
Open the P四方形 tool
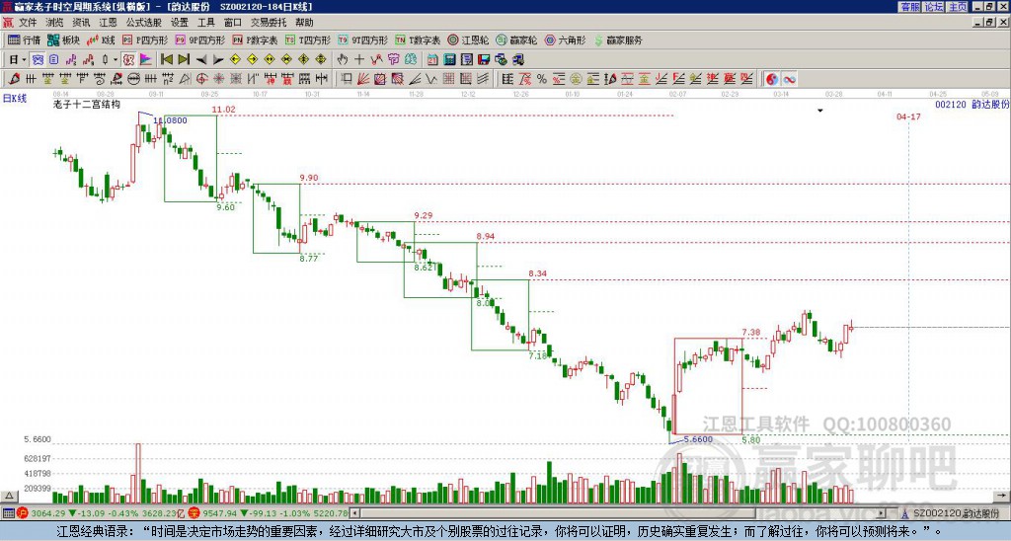pos(145,39)
